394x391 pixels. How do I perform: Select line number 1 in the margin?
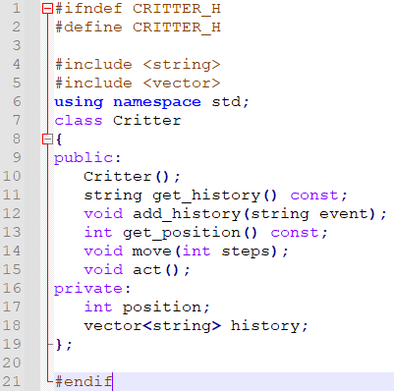pyautogui.click(x=17, y=8)
